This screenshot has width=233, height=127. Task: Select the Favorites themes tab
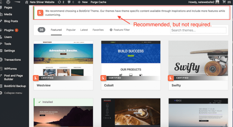click(98, 30)
